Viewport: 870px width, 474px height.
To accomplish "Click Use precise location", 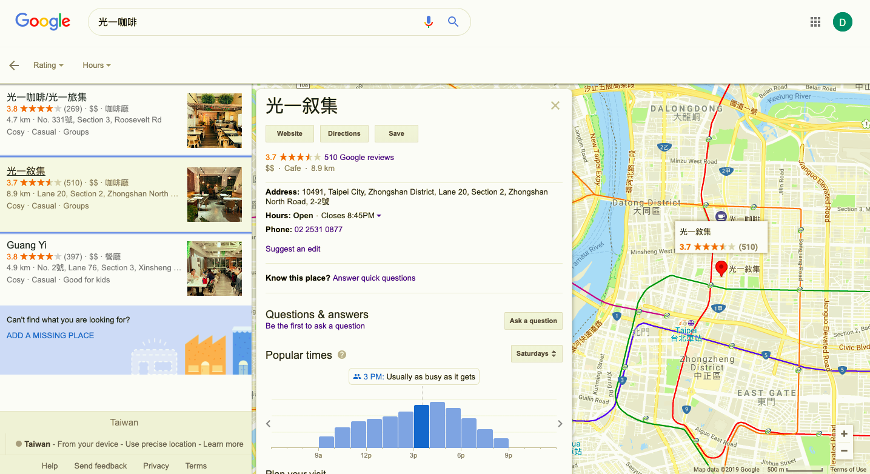I will coord(161,444).
